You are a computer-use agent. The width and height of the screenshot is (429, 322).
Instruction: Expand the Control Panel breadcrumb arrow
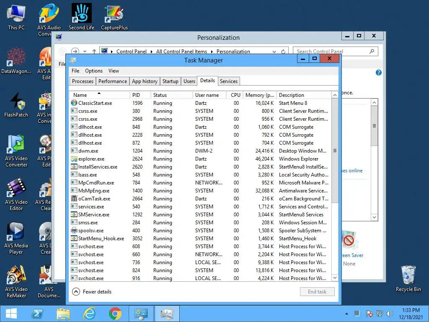coord(152,52)
